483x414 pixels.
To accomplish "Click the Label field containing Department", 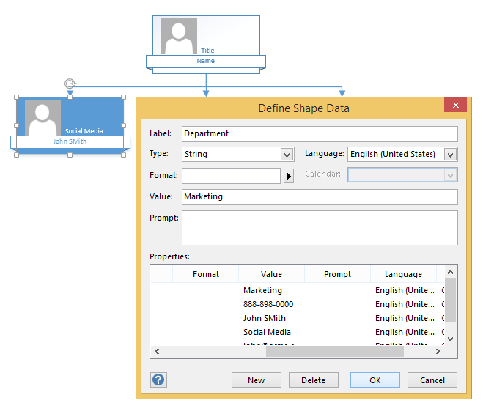I will 320,134.
